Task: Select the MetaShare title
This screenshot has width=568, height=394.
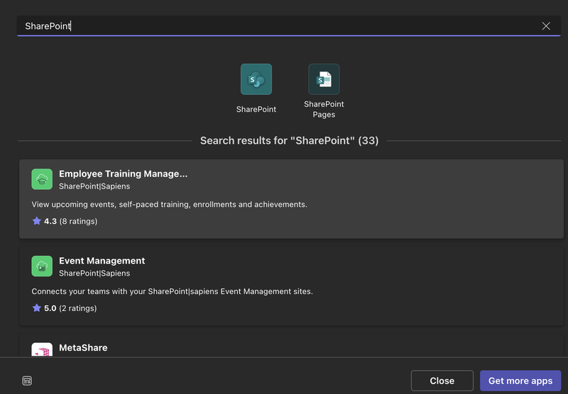Action: [x=83, y=348]
